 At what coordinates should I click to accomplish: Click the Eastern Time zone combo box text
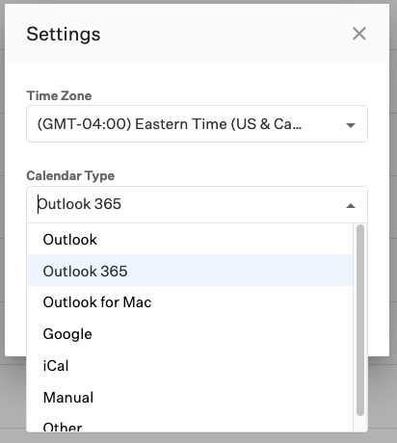tap(170, 124)
